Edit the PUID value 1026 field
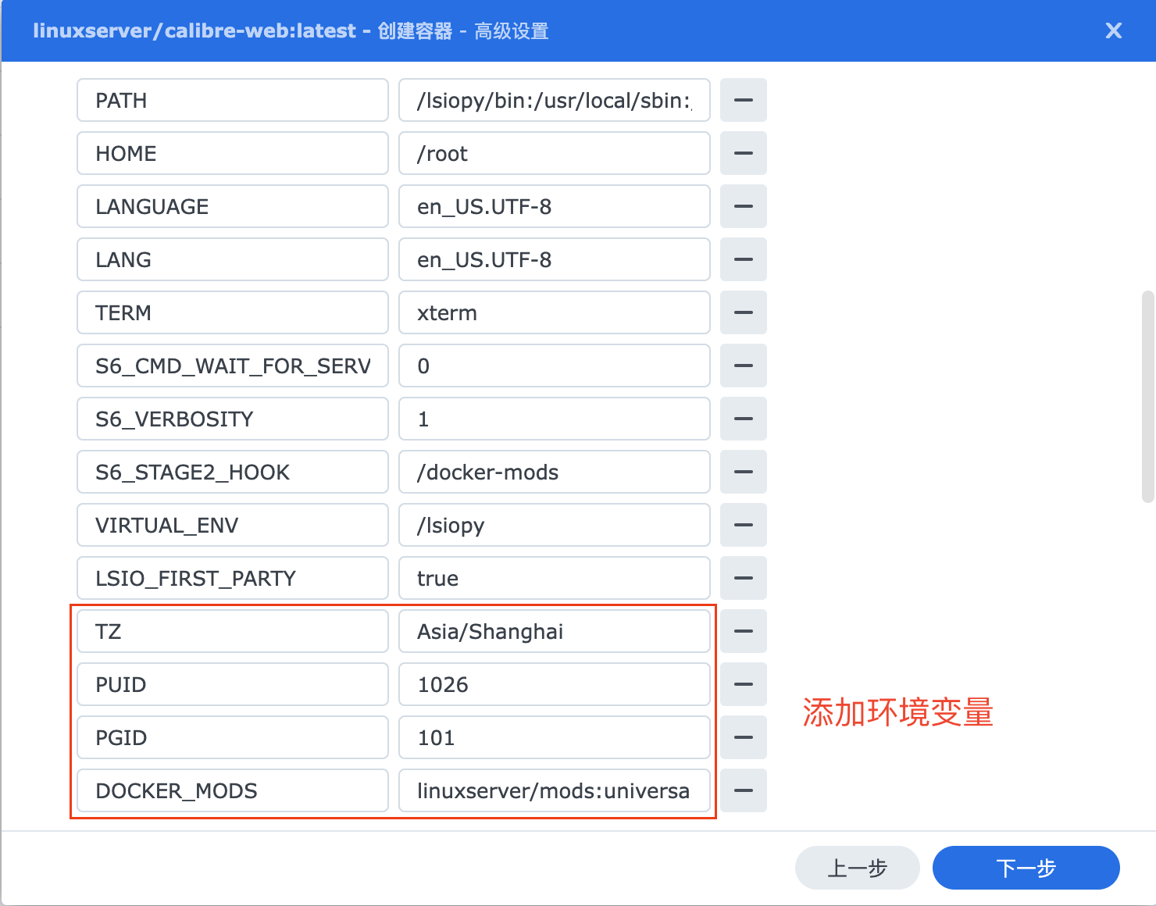1156x906 pixels. [x=555, y=684]
